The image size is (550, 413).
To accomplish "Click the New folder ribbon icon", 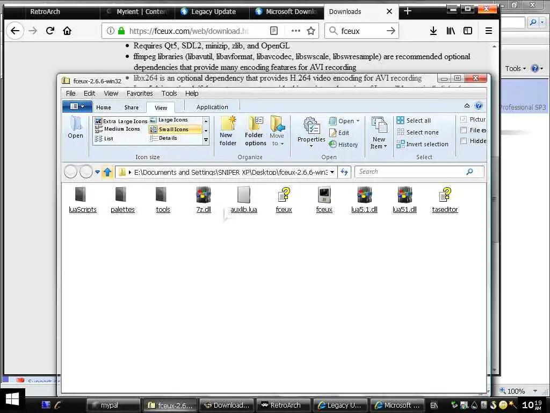I will tap(228, 131).
